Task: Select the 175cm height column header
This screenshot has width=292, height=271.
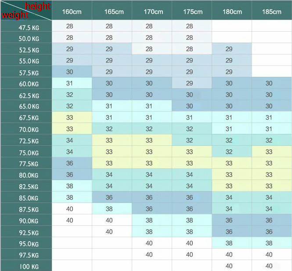Action: click(192, 11)
